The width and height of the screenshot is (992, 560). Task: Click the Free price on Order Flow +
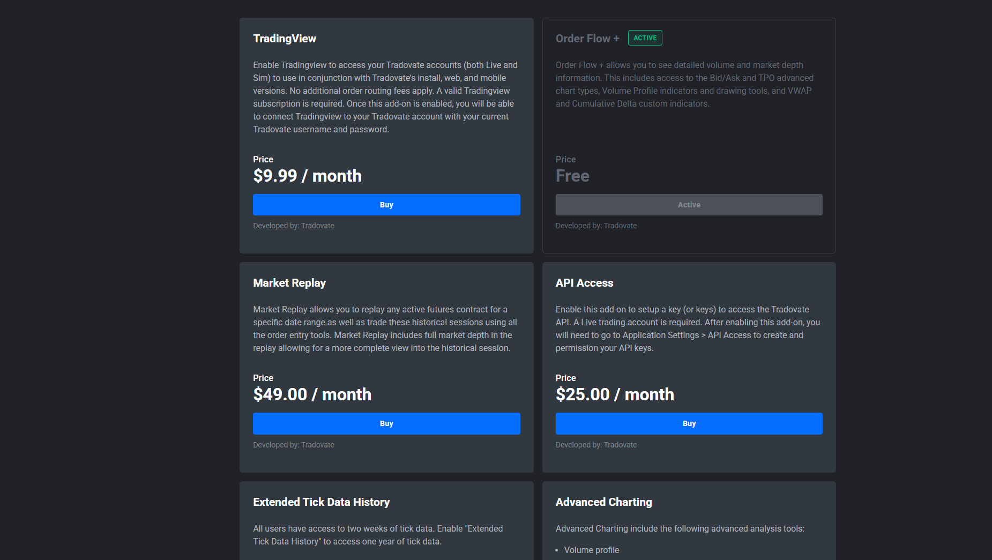[x=572, y=176]
